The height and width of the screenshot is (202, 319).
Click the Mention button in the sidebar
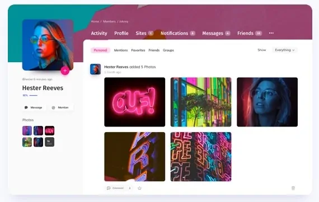pos(60,107)
